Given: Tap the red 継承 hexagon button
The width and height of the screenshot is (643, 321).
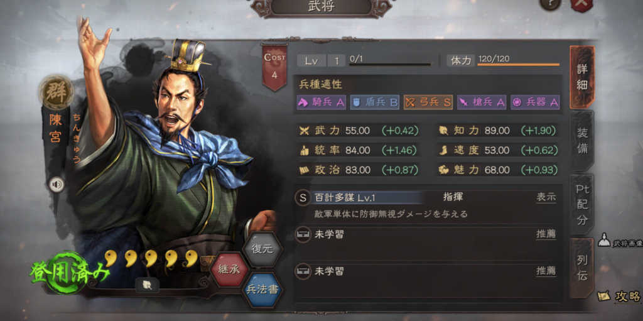Looking at the screenshot, I should coord(229,269).
